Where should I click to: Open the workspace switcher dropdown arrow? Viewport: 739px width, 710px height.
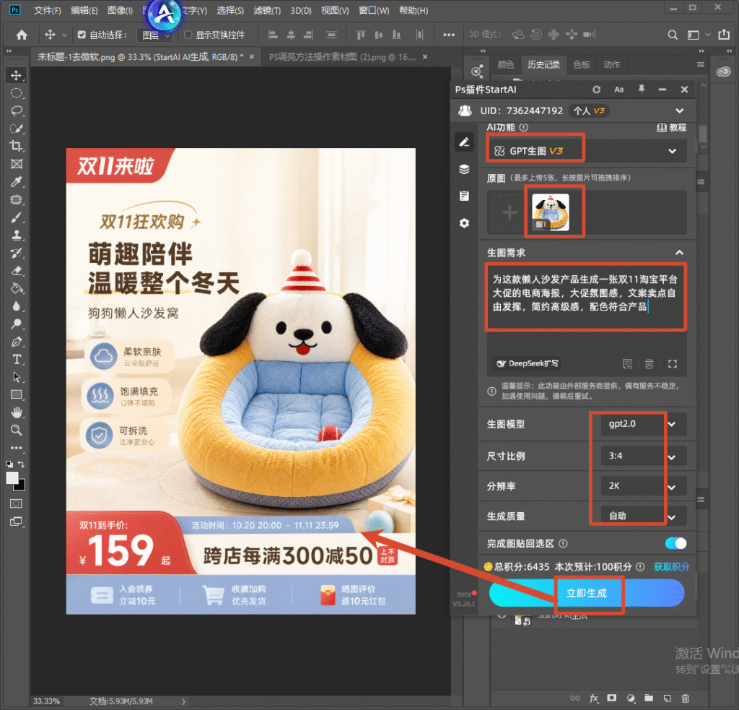click(x=707, y=35)
